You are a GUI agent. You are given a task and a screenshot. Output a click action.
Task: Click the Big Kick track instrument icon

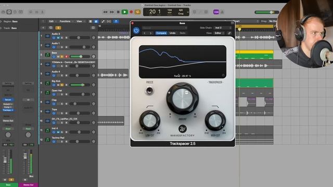tap(47, 83)
